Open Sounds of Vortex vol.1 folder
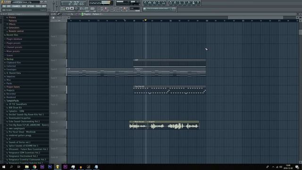This screenshot has width=302, height=170. coord(19,142)
